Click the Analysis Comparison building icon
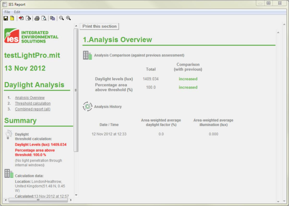This screenshot has width=289, height=206. tap(87, 56)
